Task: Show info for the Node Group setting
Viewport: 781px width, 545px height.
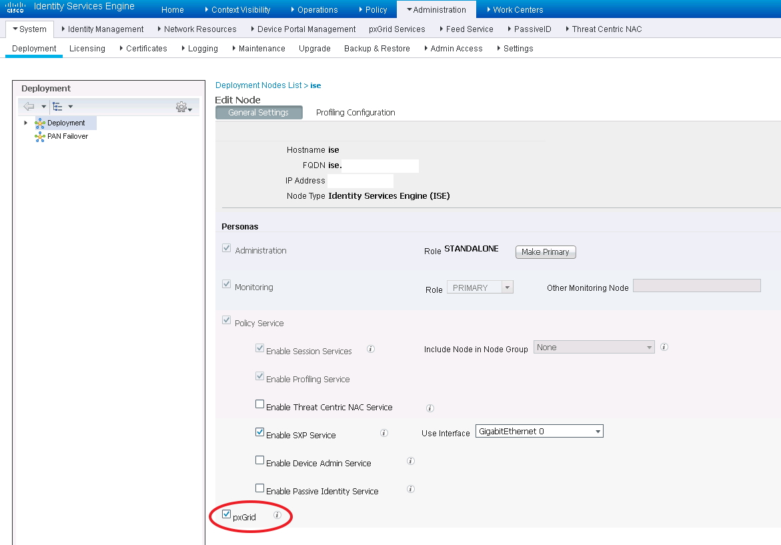Action: [664, 347]
